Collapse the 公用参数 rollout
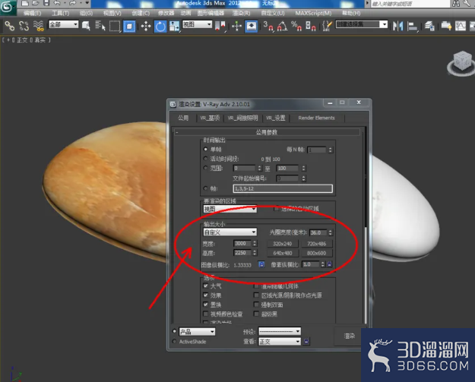The height and width of the screenshot is (382, 475). click(267, 132)
